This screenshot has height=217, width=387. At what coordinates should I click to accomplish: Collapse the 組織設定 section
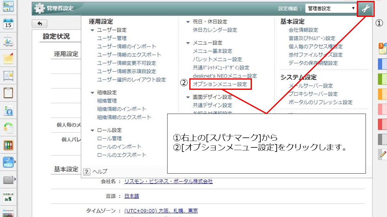click(x=93, y=93)
